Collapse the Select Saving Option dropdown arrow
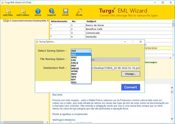The image size is (175, 124). (x=90, y=51)
